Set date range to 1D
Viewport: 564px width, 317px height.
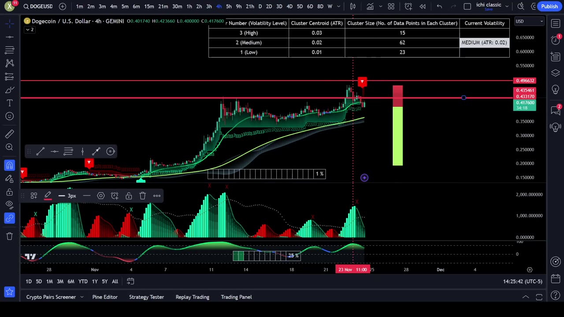(x=29, y=281)
